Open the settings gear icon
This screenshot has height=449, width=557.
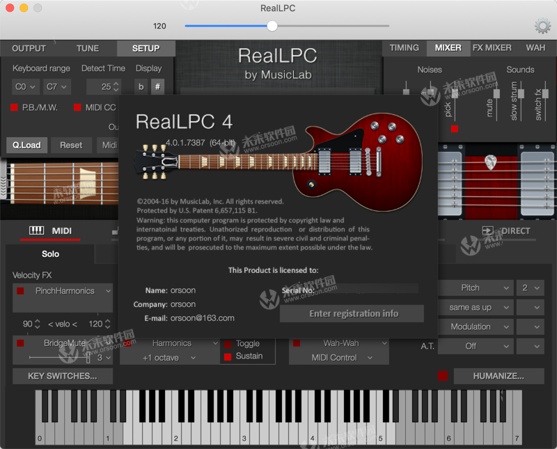point(542,26)
